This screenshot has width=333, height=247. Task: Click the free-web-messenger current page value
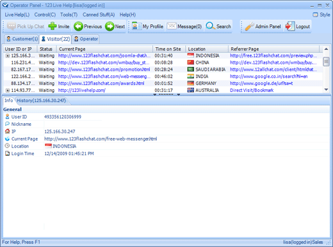(x=101, y=138)
